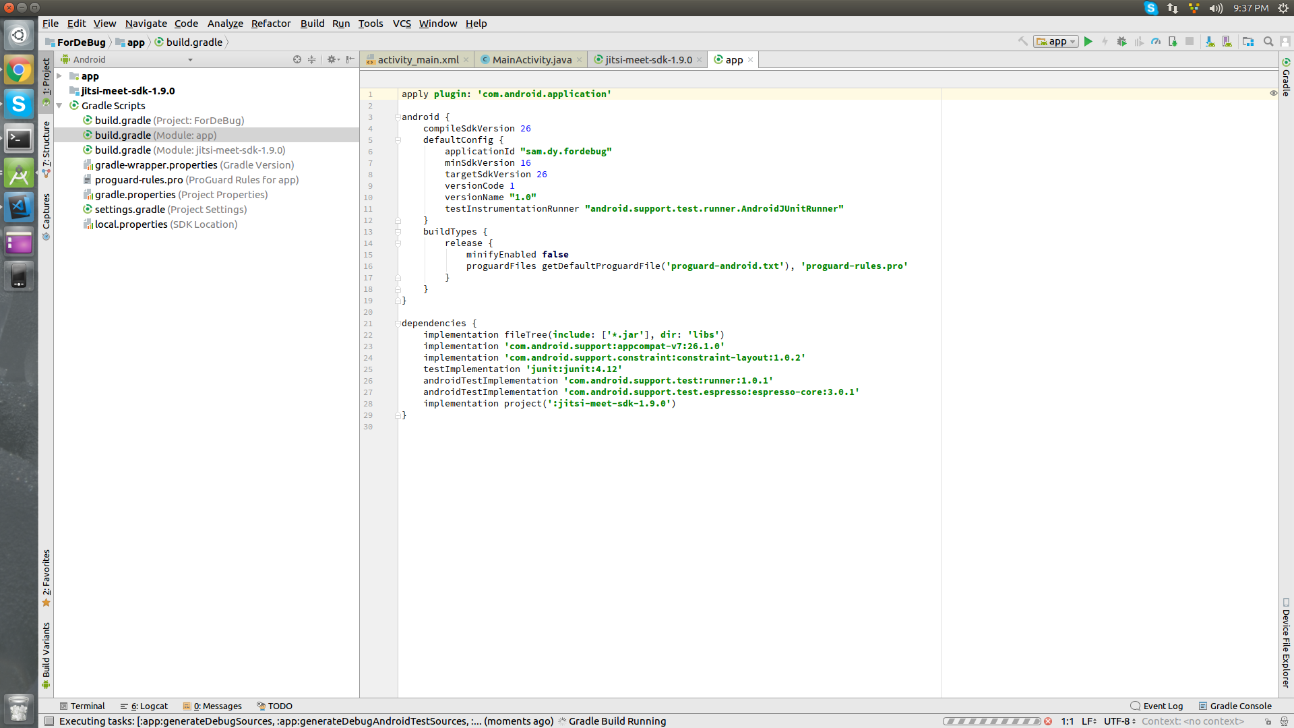Open the Refactor menu
The width and height of the screenshot is (1294, 728).
[x=270, y=24]
